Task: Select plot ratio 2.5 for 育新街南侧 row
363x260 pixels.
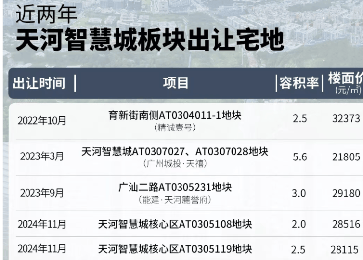Action: coord(300,119)
